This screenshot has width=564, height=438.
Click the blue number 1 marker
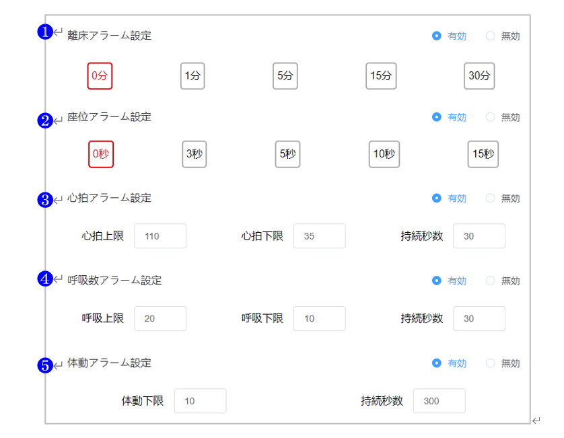pos(44,32)
